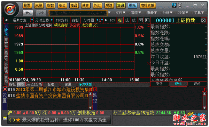Open the 电视直播 live TV button
Screen dimensions: 209x127
tap(148, 6)
